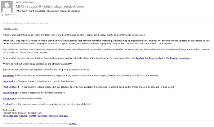This screenshot has height=127, width=214.
Task: Click the Need your help link
Action: 10,93
